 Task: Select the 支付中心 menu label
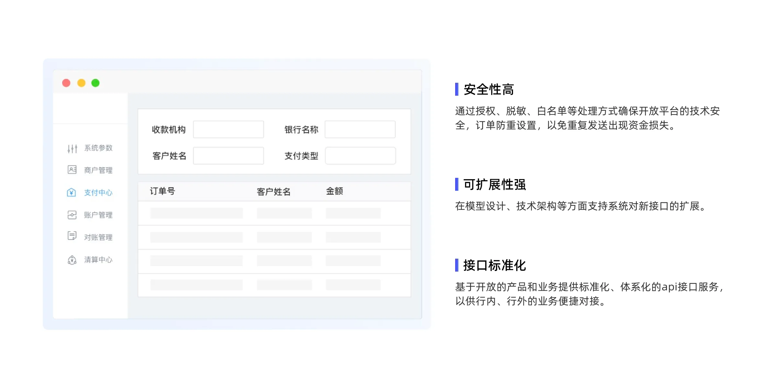(x=98, y=193)
